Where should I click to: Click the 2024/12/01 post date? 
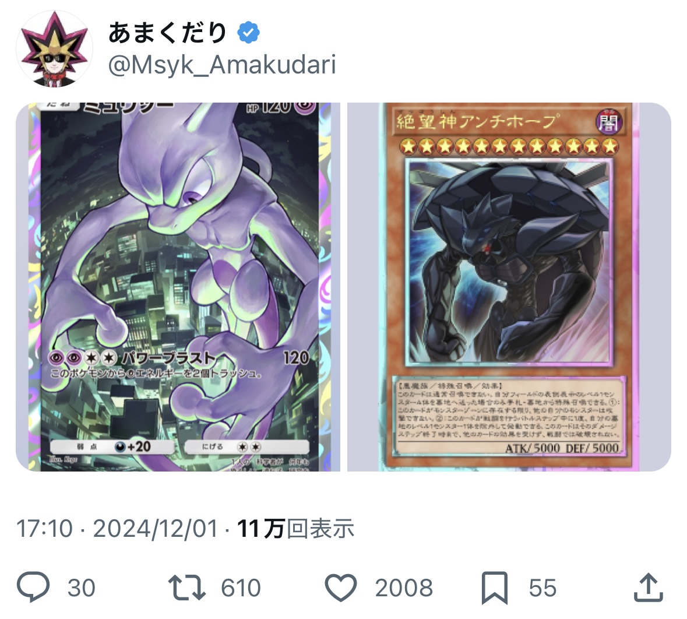(x=156, y=528)
